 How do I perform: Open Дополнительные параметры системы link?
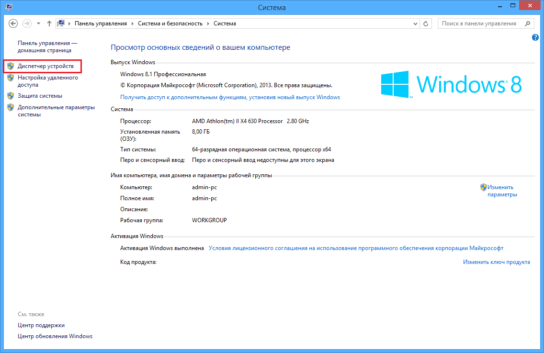click(56, 111)
